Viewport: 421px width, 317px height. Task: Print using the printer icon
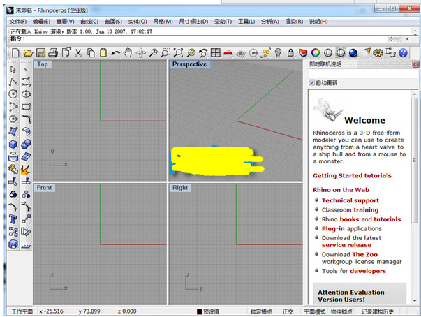[53, 52]
